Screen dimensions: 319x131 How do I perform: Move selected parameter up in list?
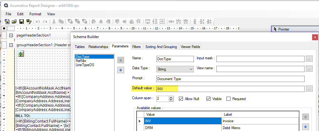coord(120,60)
